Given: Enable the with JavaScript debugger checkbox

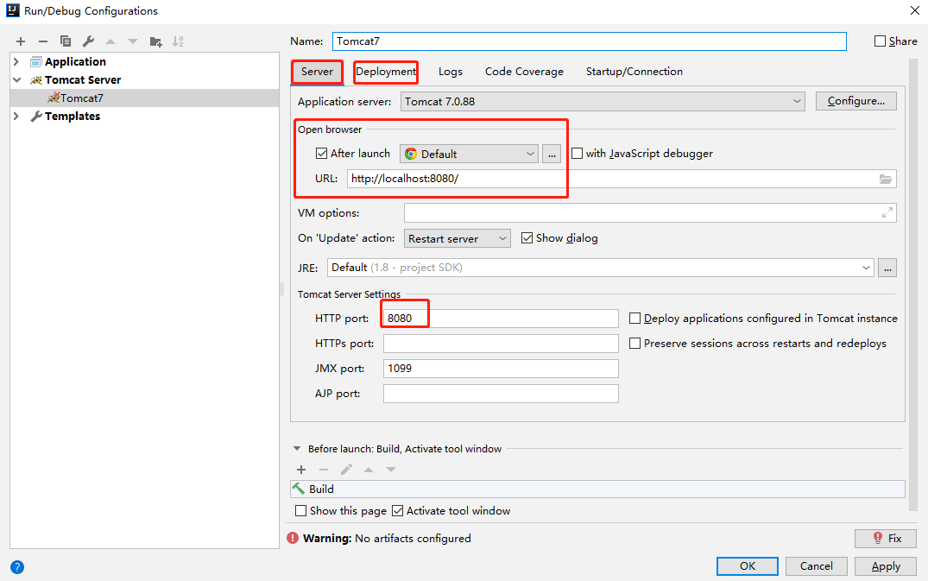Looking at the screenshot, I should 576,154.
